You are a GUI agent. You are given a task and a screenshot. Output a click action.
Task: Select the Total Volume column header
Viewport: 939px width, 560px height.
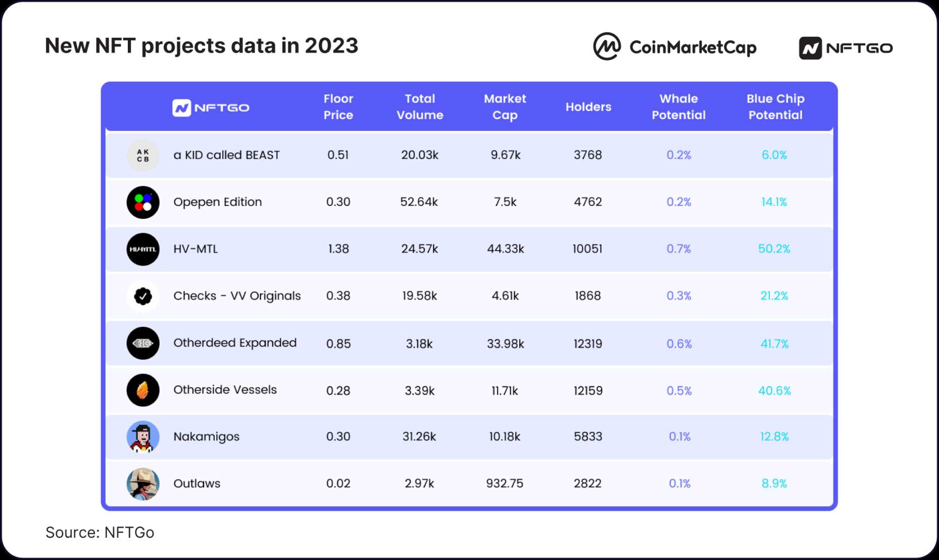(420, 107)
